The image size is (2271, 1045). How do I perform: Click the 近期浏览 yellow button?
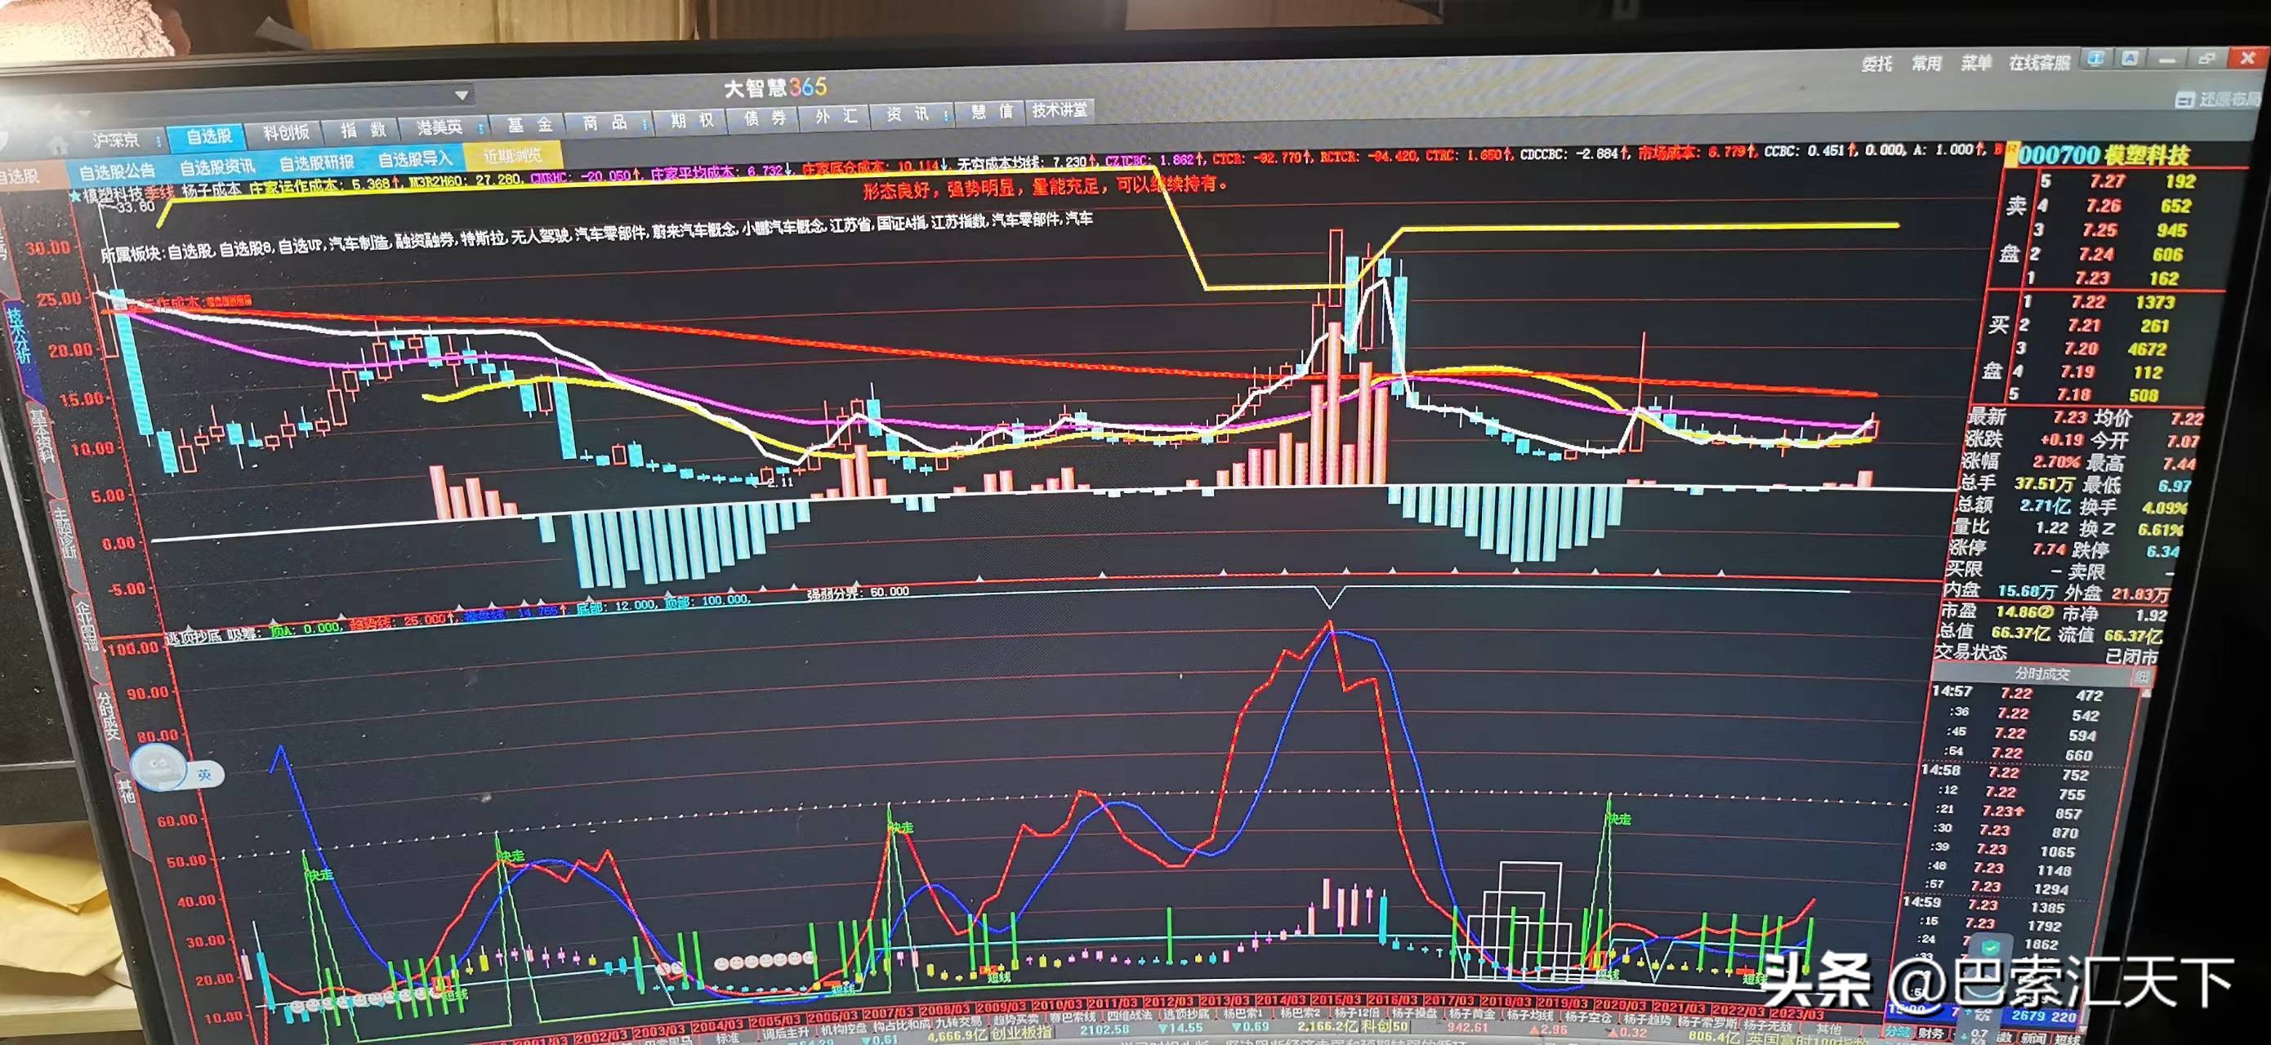pos(512,156)
